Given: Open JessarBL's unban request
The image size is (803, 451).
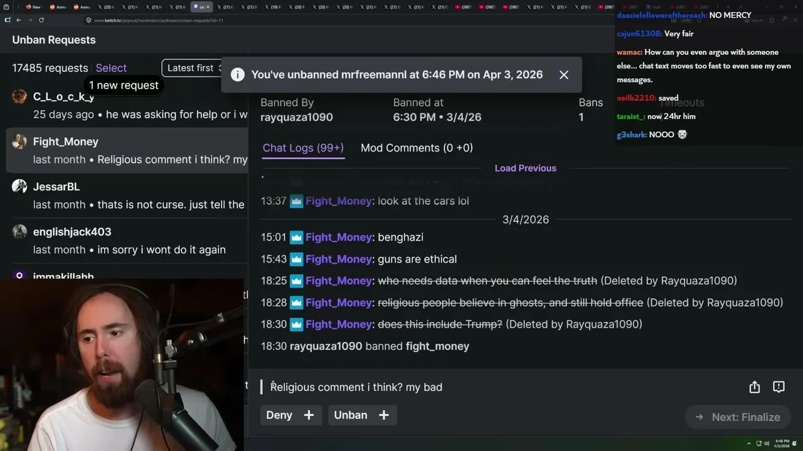Looking at the screenshot, I should pos(127,195).
